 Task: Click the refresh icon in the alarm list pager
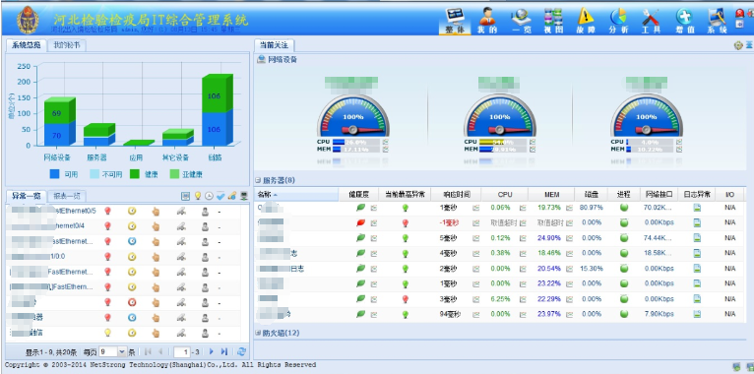point(242,352)
